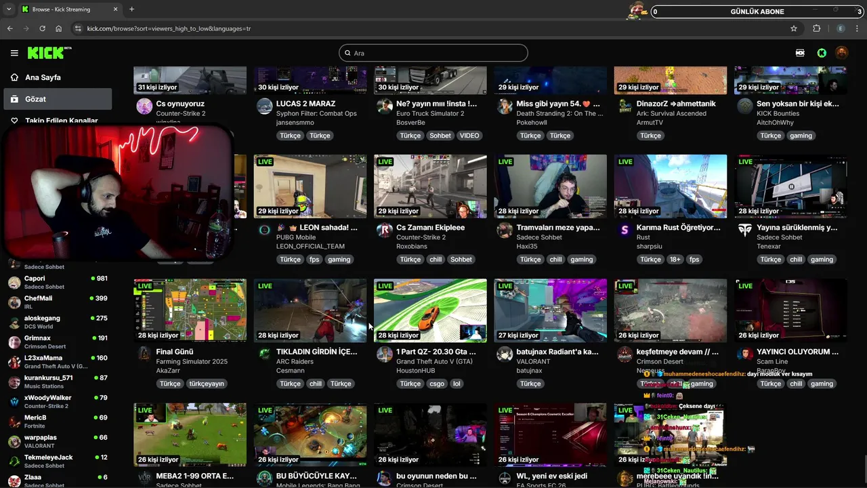The height and width of the screenshot is (488, 867).
Task: Open the user profile avatar in header
Action: click(841, 53)
